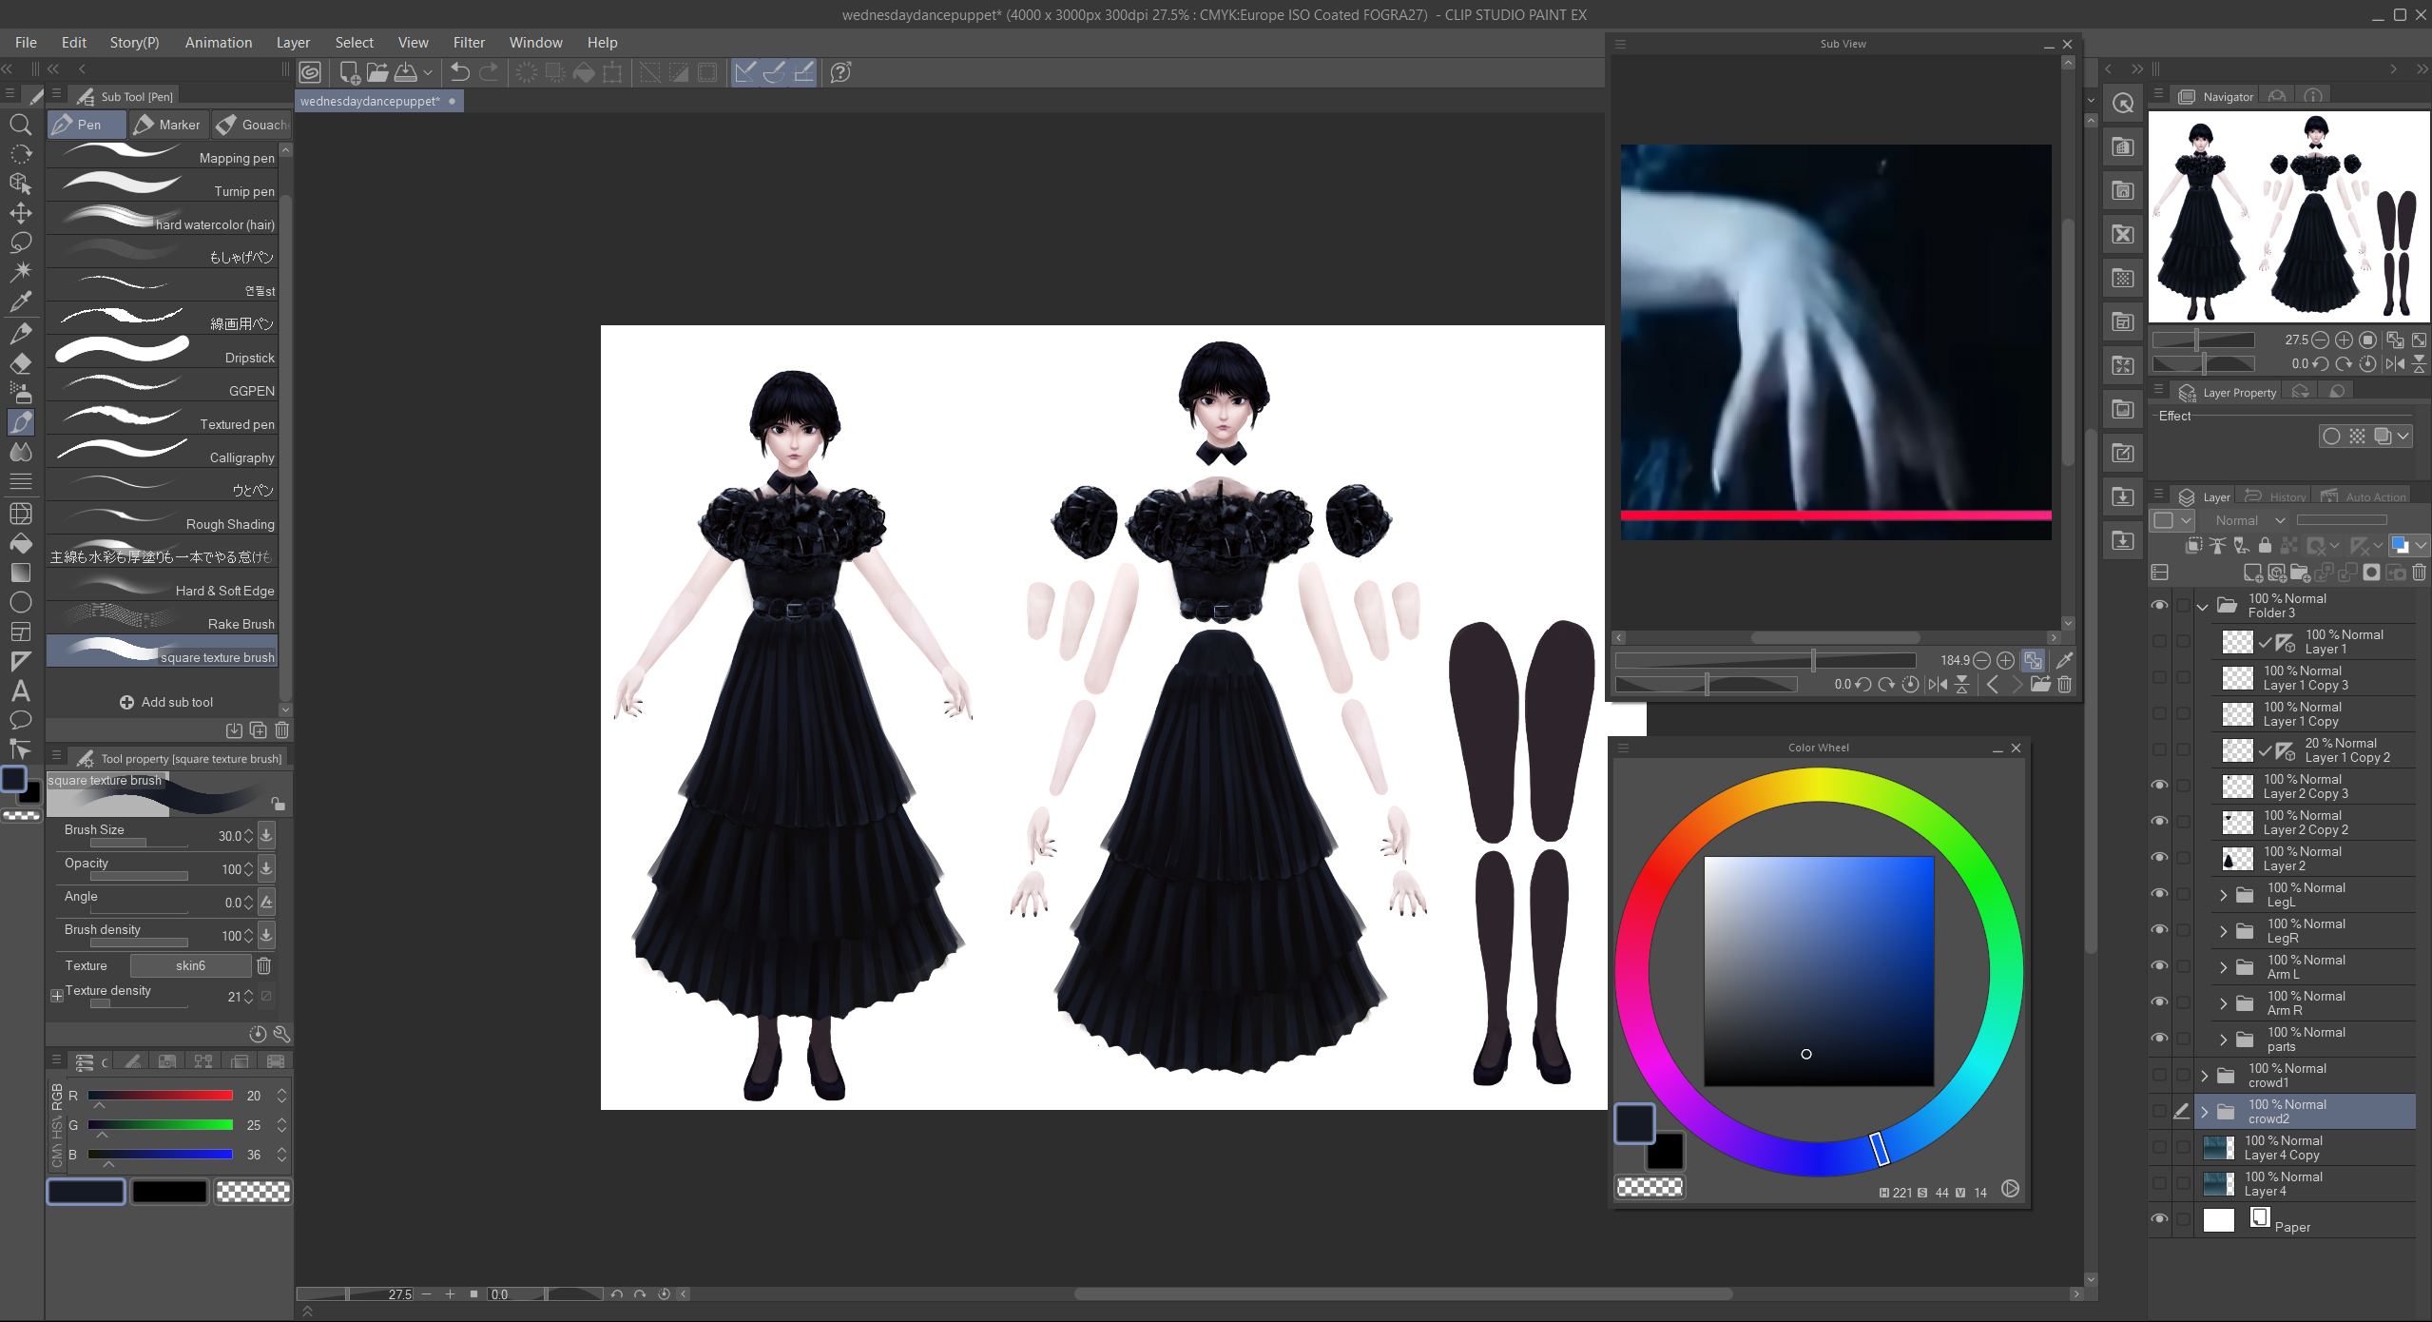Click the Save document icon
The image size is (2432, 1322).
point(406,72)
